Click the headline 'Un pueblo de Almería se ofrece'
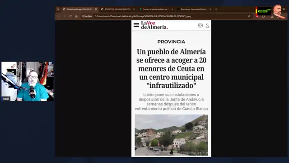This screenshot has width=289, height=163. [171, 68]
